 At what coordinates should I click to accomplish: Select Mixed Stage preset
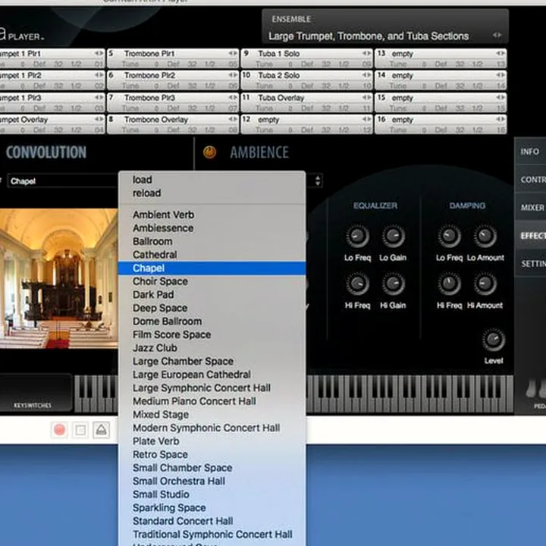coord(212,414)
